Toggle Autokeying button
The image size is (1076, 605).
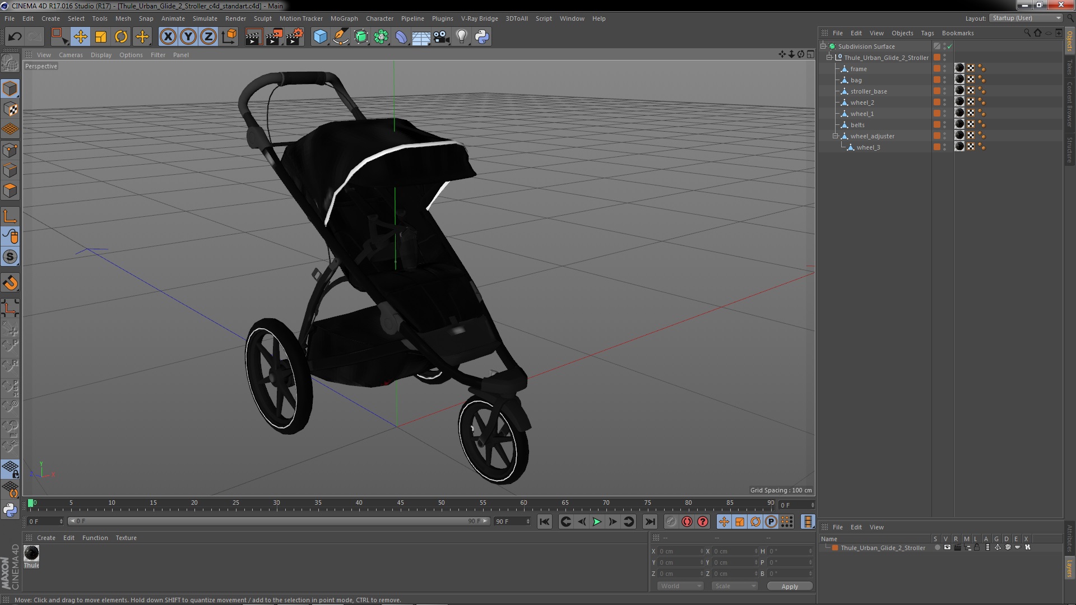tap(687, 522)
